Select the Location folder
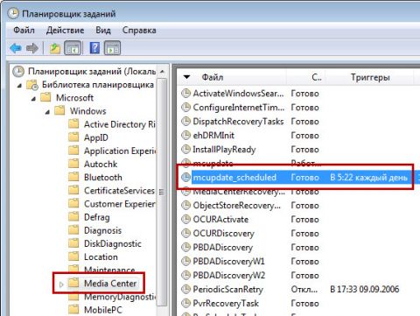This screenshot has height=316, width=420. click(x=101, y=256)
